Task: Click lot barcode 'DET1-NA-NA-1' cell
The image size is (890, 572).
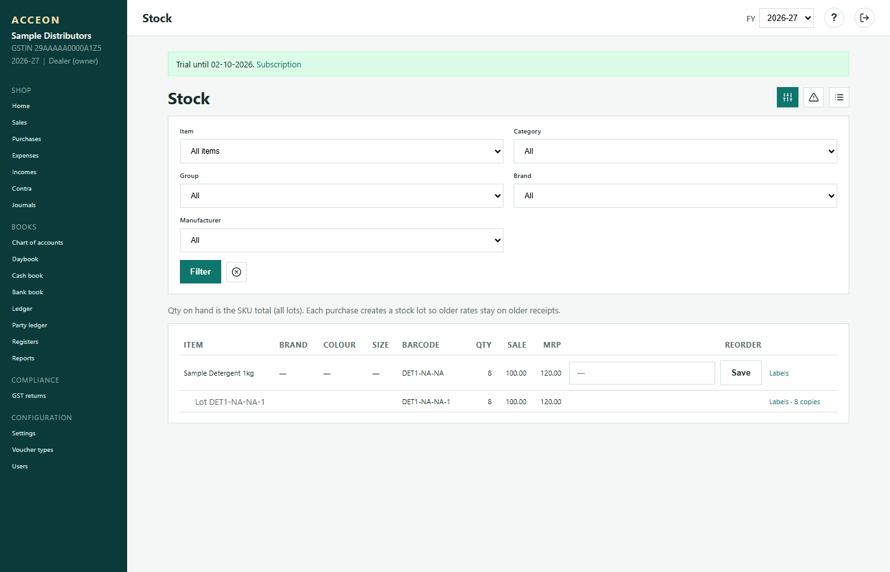Action: 426,402
